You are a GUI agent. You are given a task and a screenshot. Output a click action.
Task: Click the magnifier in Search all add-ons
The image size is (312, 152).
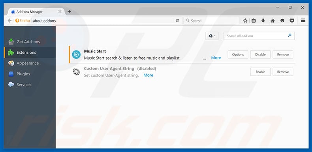click(289, 36)
